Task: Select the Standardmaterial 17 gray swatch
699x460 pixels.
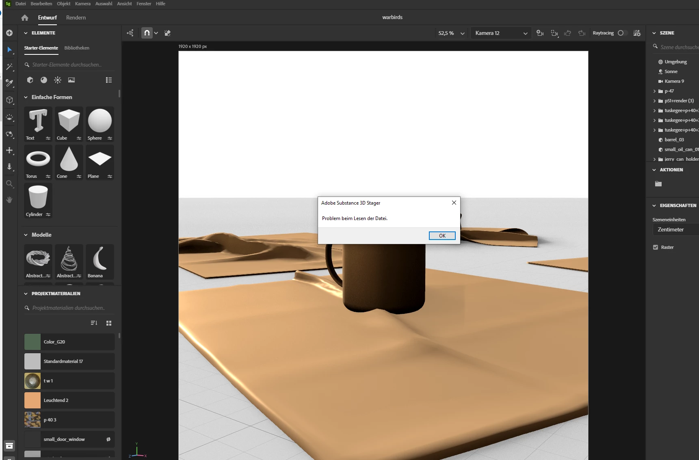Action: point(32,361)
